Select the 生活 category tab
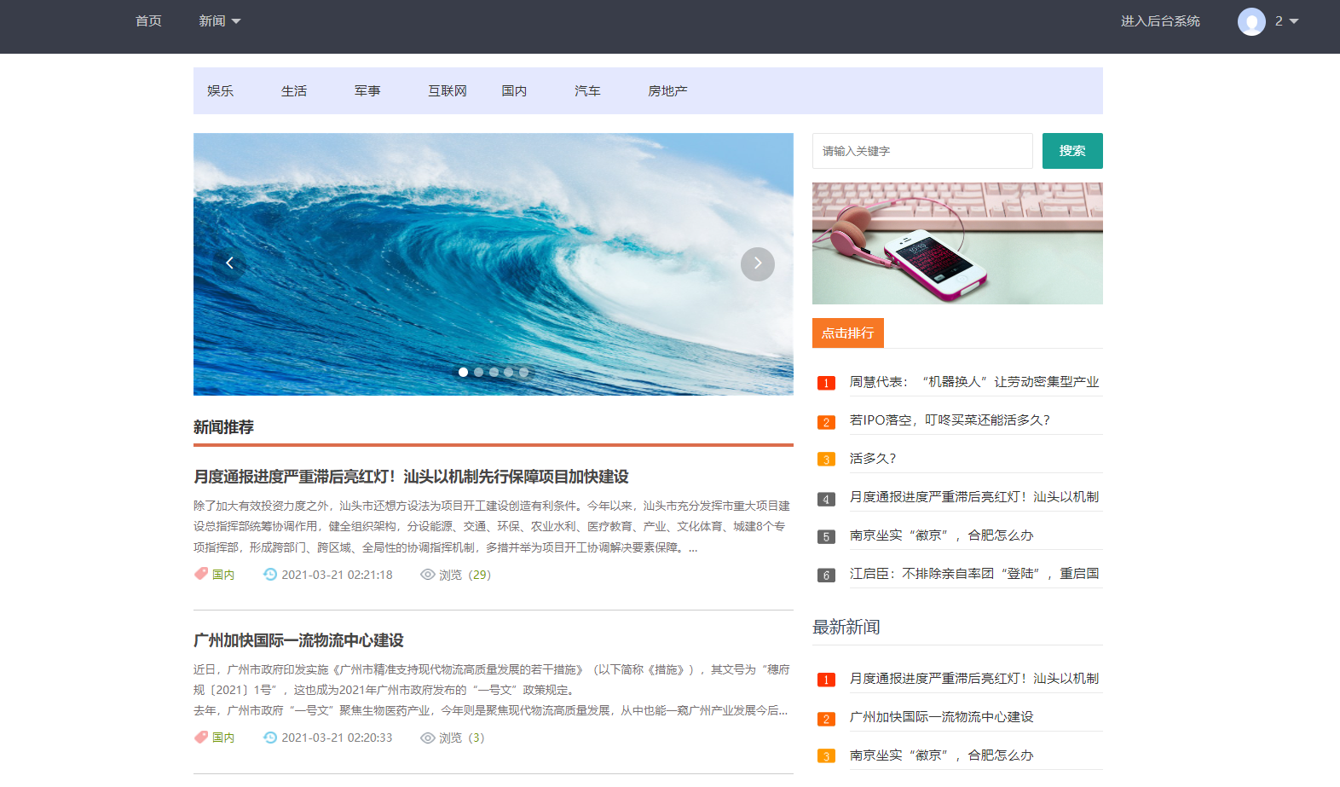Viewport: 1340px width, 787px height. point(294,90)
